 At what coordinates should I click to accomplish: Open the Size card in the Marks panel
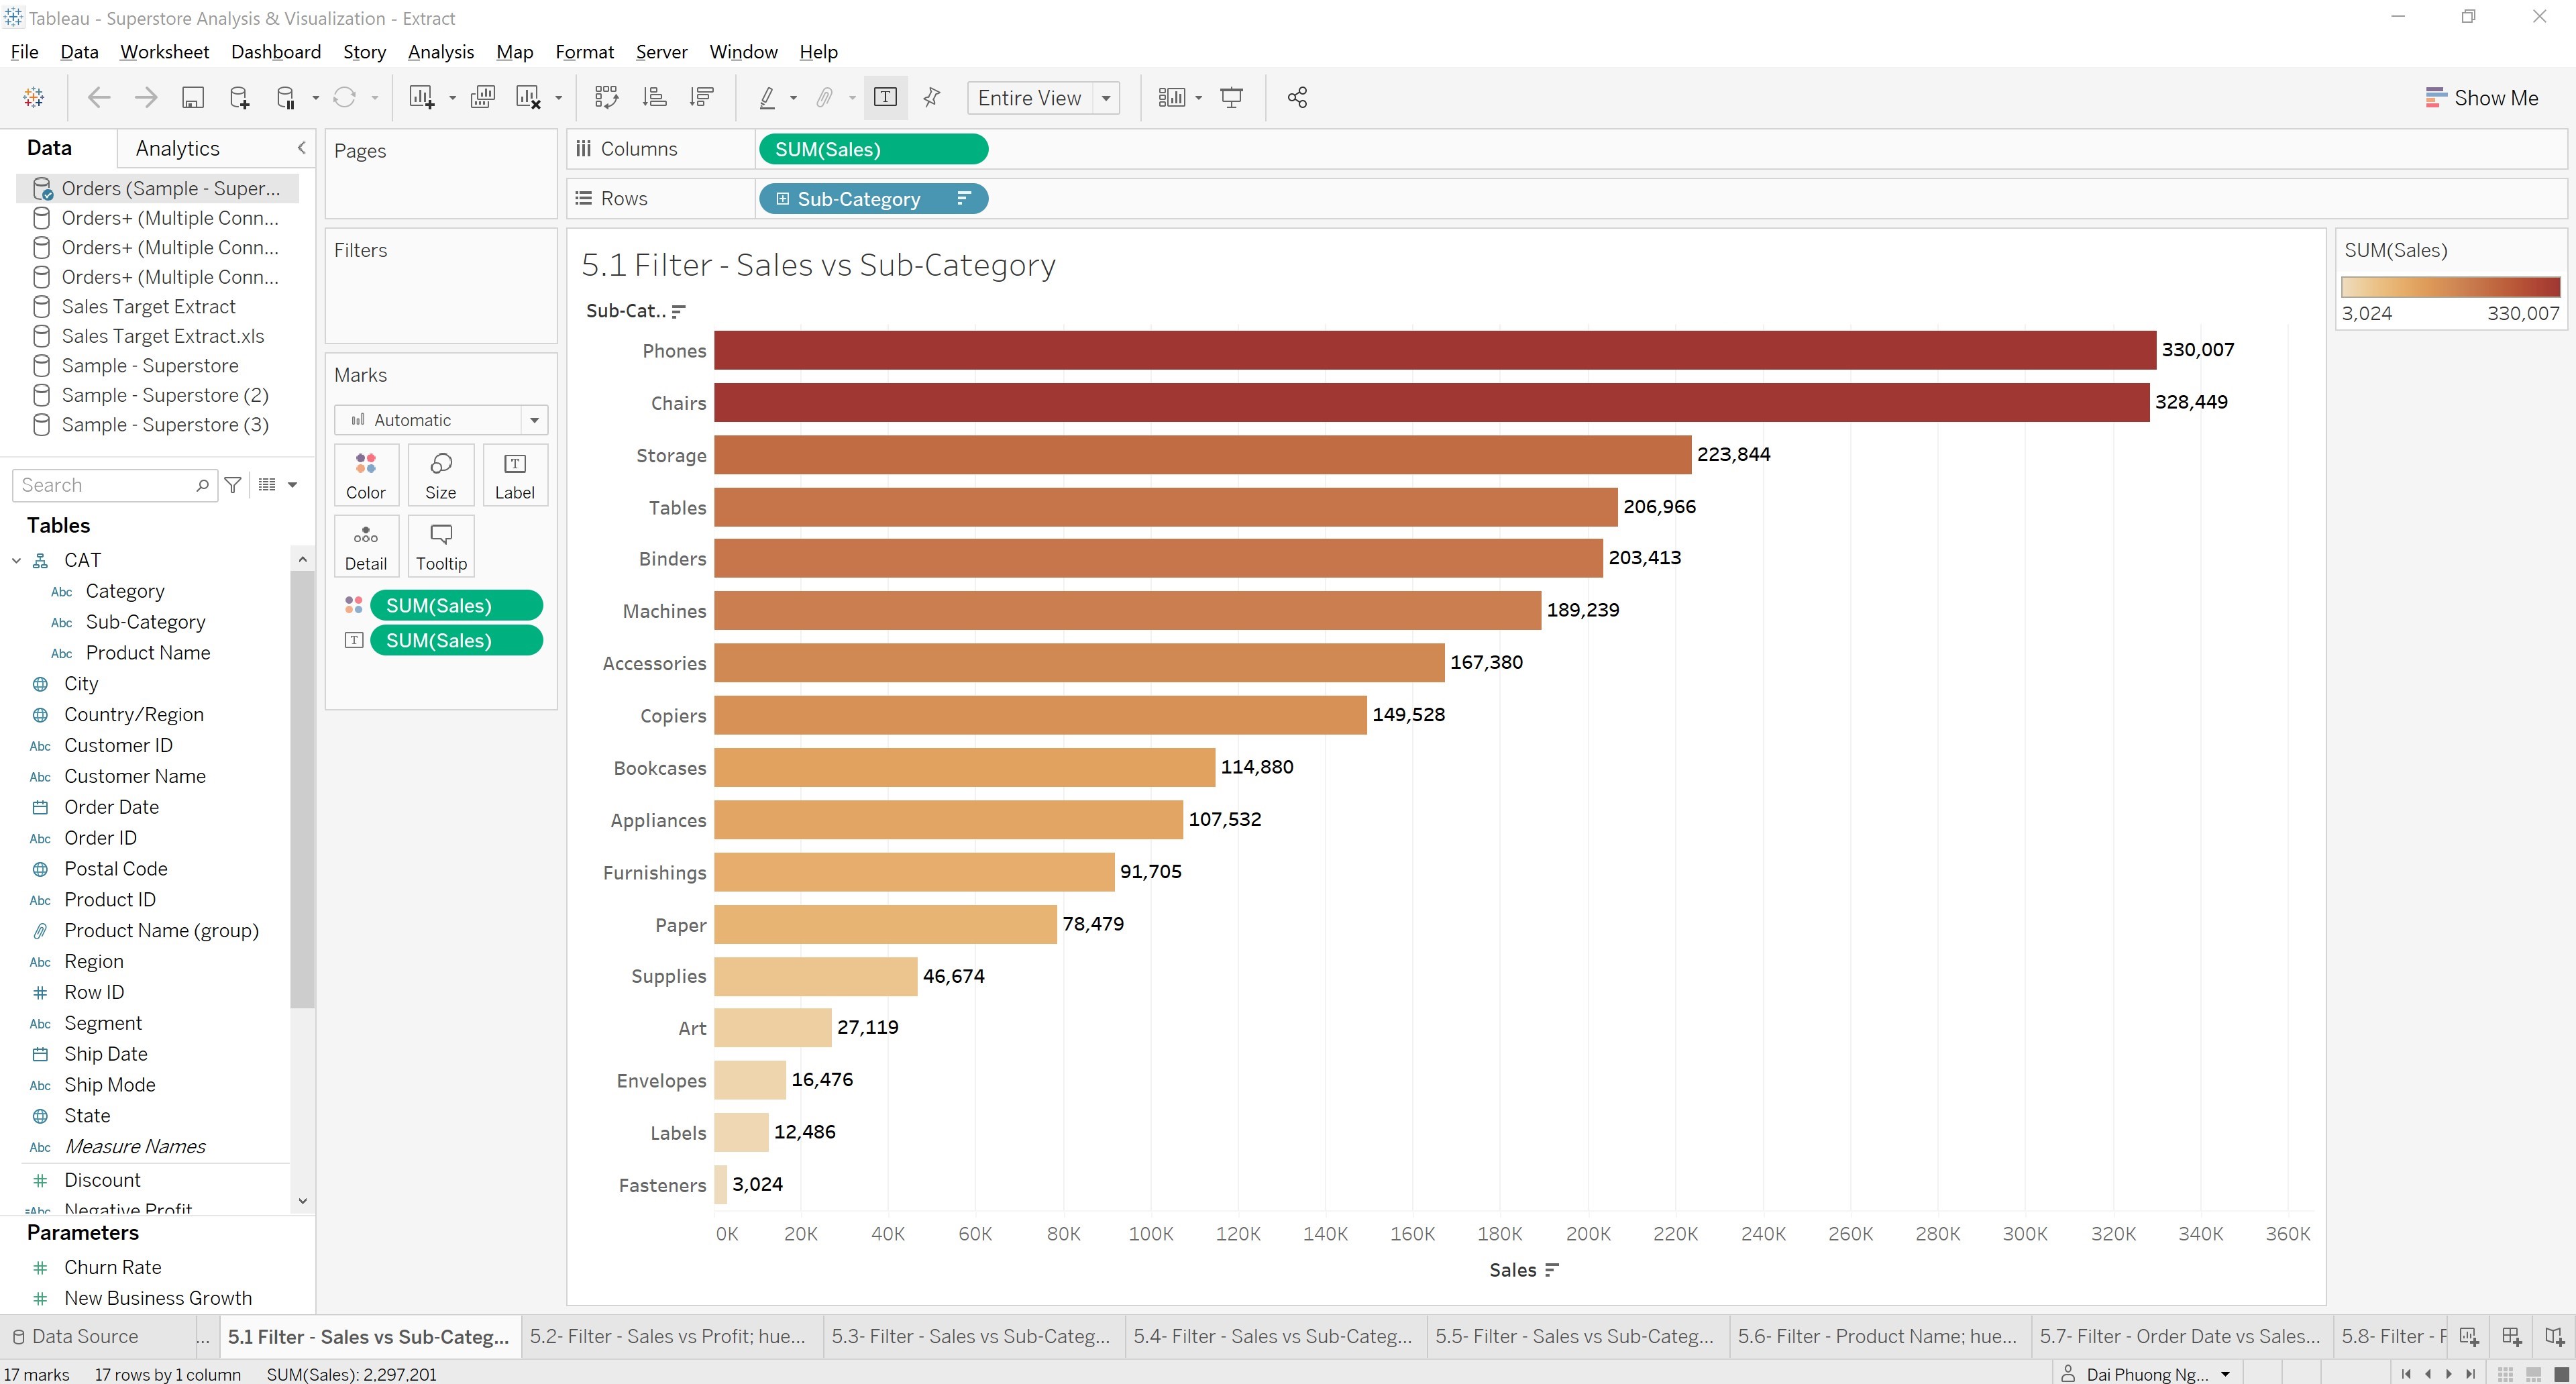pyautogui.click(x=440, y=474)
